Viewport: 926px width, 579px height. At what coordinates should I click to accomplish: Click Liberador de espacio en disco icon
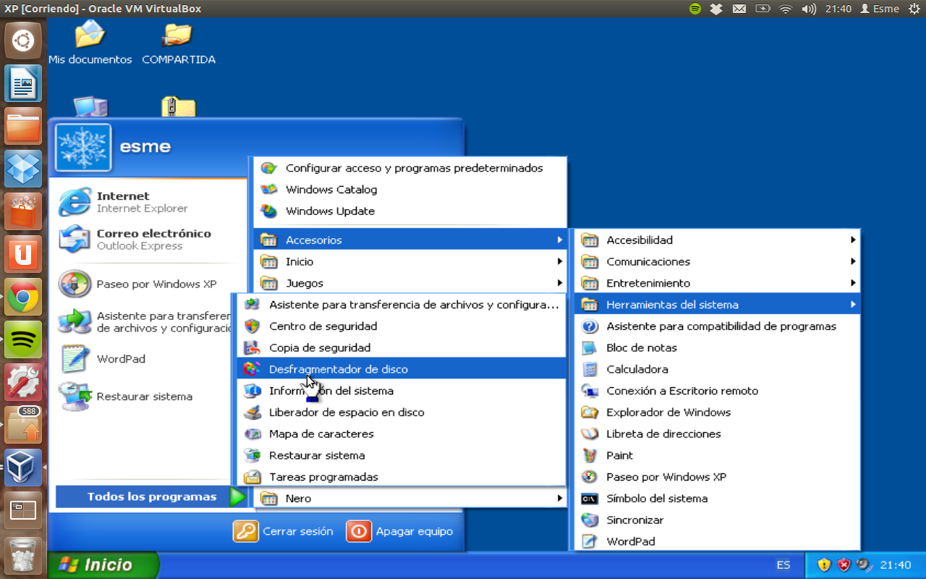[x=252, y=413]
